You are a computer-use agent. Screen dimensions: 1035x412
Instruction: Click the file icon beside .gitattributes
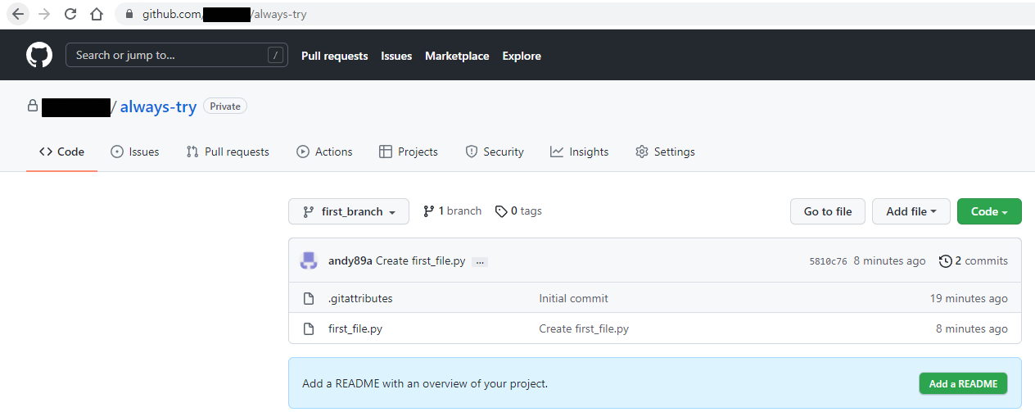309,298
